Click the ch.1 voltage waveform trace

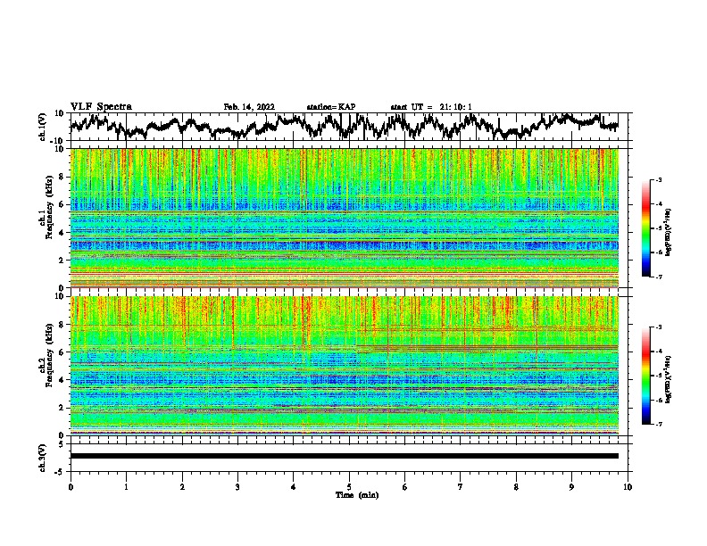pos(344,126)
